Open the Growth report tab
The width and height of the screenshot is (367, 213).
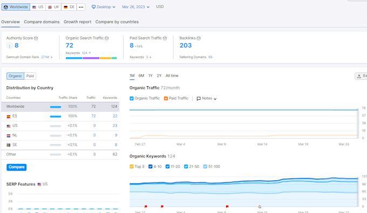click(78, 22)
